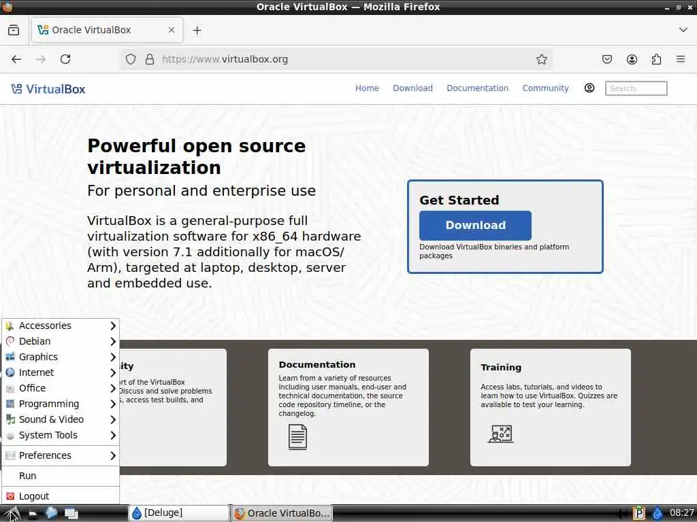This screenshot has height=522, width=697.
Task: Expand the Debian submenu
Action: pos(61,341)
